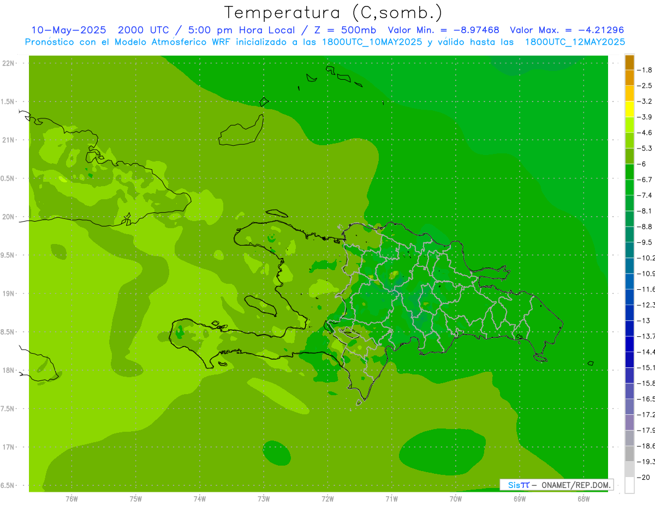Click the 5:00 pm Hora Local label

tap(242, 30)
